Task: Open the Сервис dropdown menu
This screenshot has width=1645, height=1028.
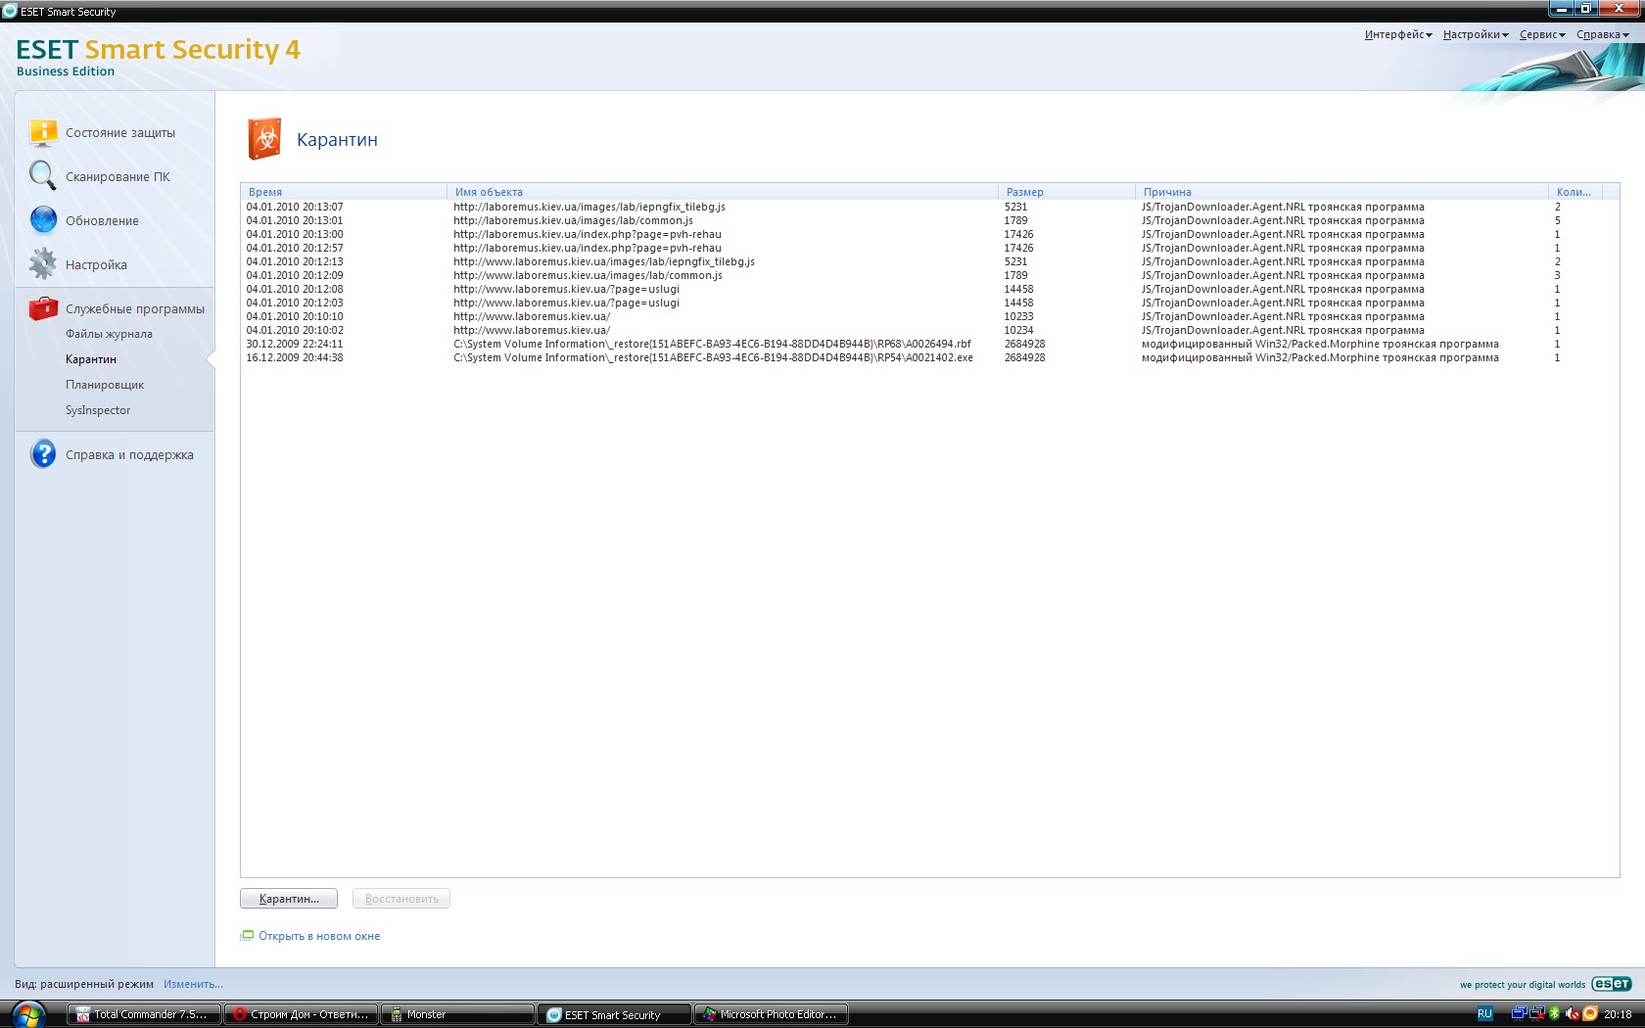Action: point(1542,34)
